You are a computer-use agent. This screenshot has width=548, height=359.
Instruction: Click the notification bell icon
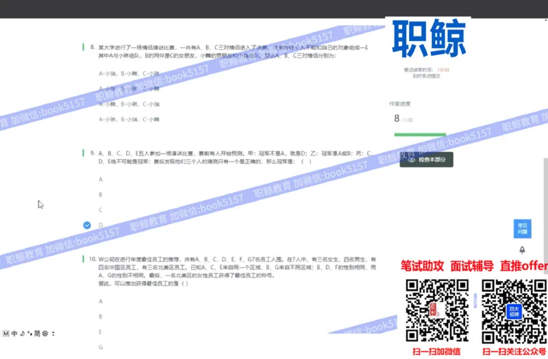(x=522, y=250)
